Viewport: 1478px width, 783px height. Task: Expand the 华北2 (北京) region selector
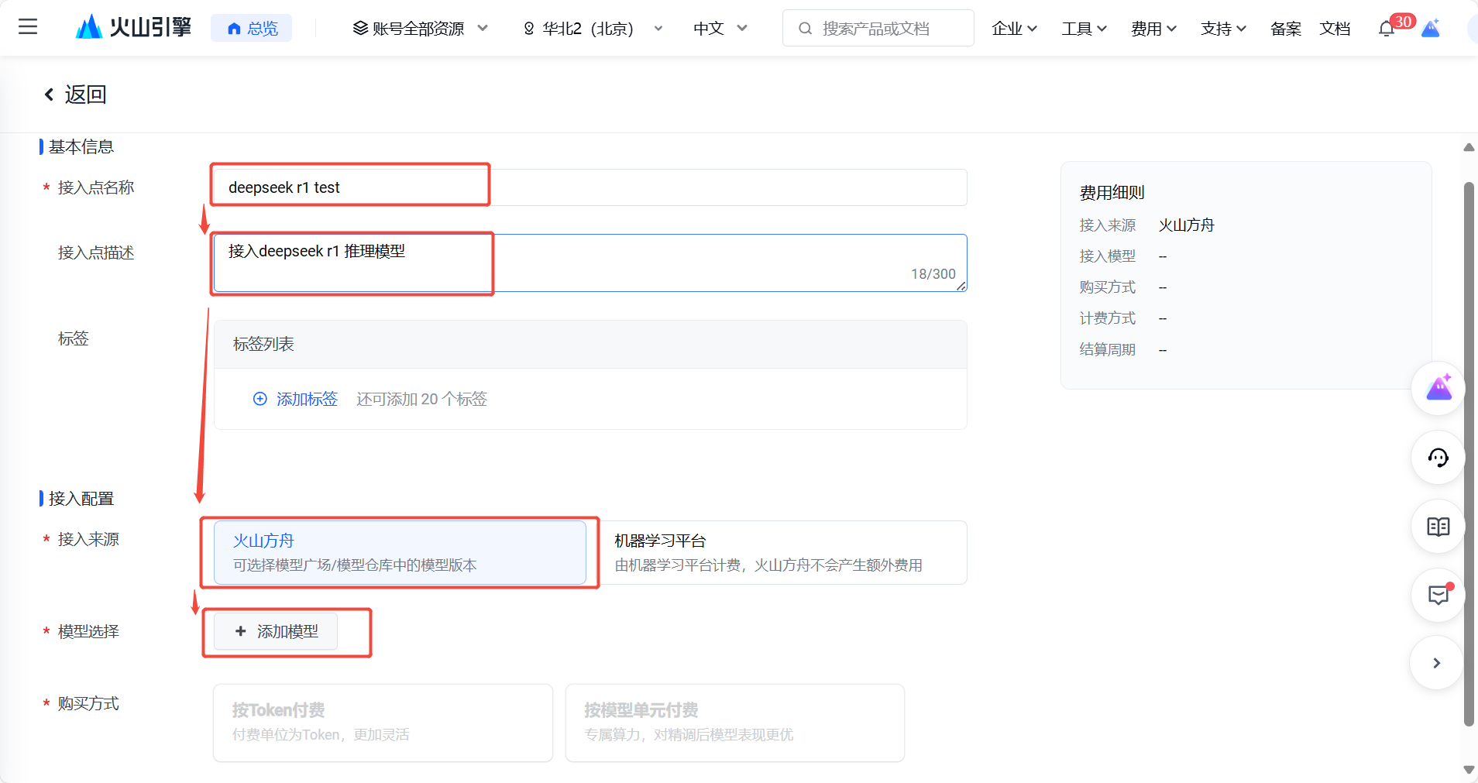593,29
